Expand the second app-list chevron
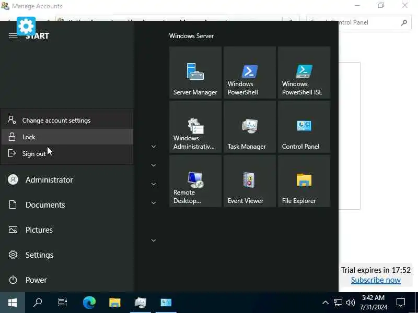Image resolution: width=418 pixels, height=313 pixels. coord(154,165)
